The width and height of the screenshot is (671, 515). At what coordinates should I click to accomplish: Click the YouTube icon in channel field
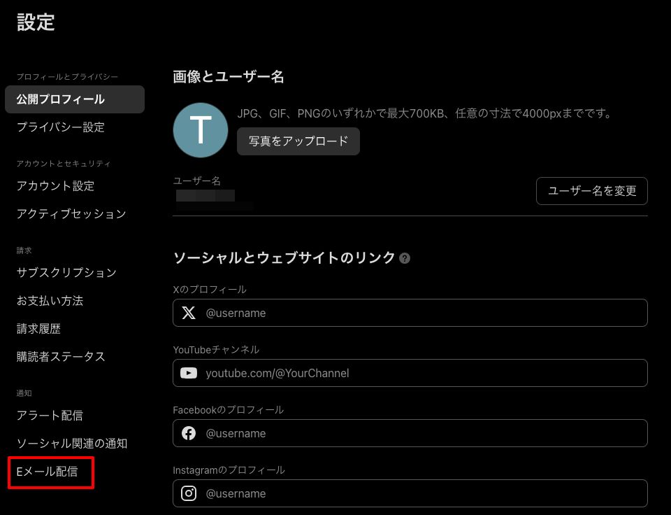point(189,373)
